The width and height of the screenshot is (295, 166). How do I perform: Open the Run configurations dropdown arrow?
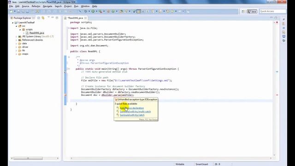96,11
